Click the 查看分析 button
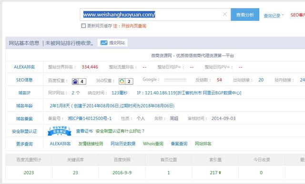The image size is (305, 184). [x=245, y=15]
